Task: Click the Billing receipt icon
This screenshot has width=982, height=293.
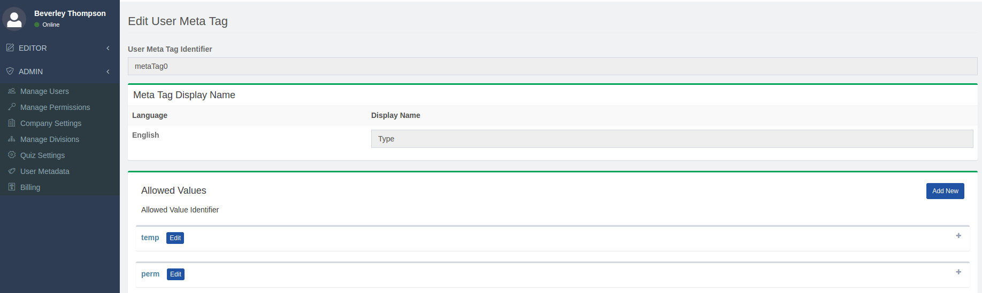Action: pyautogui.click(x=12, y=187)
